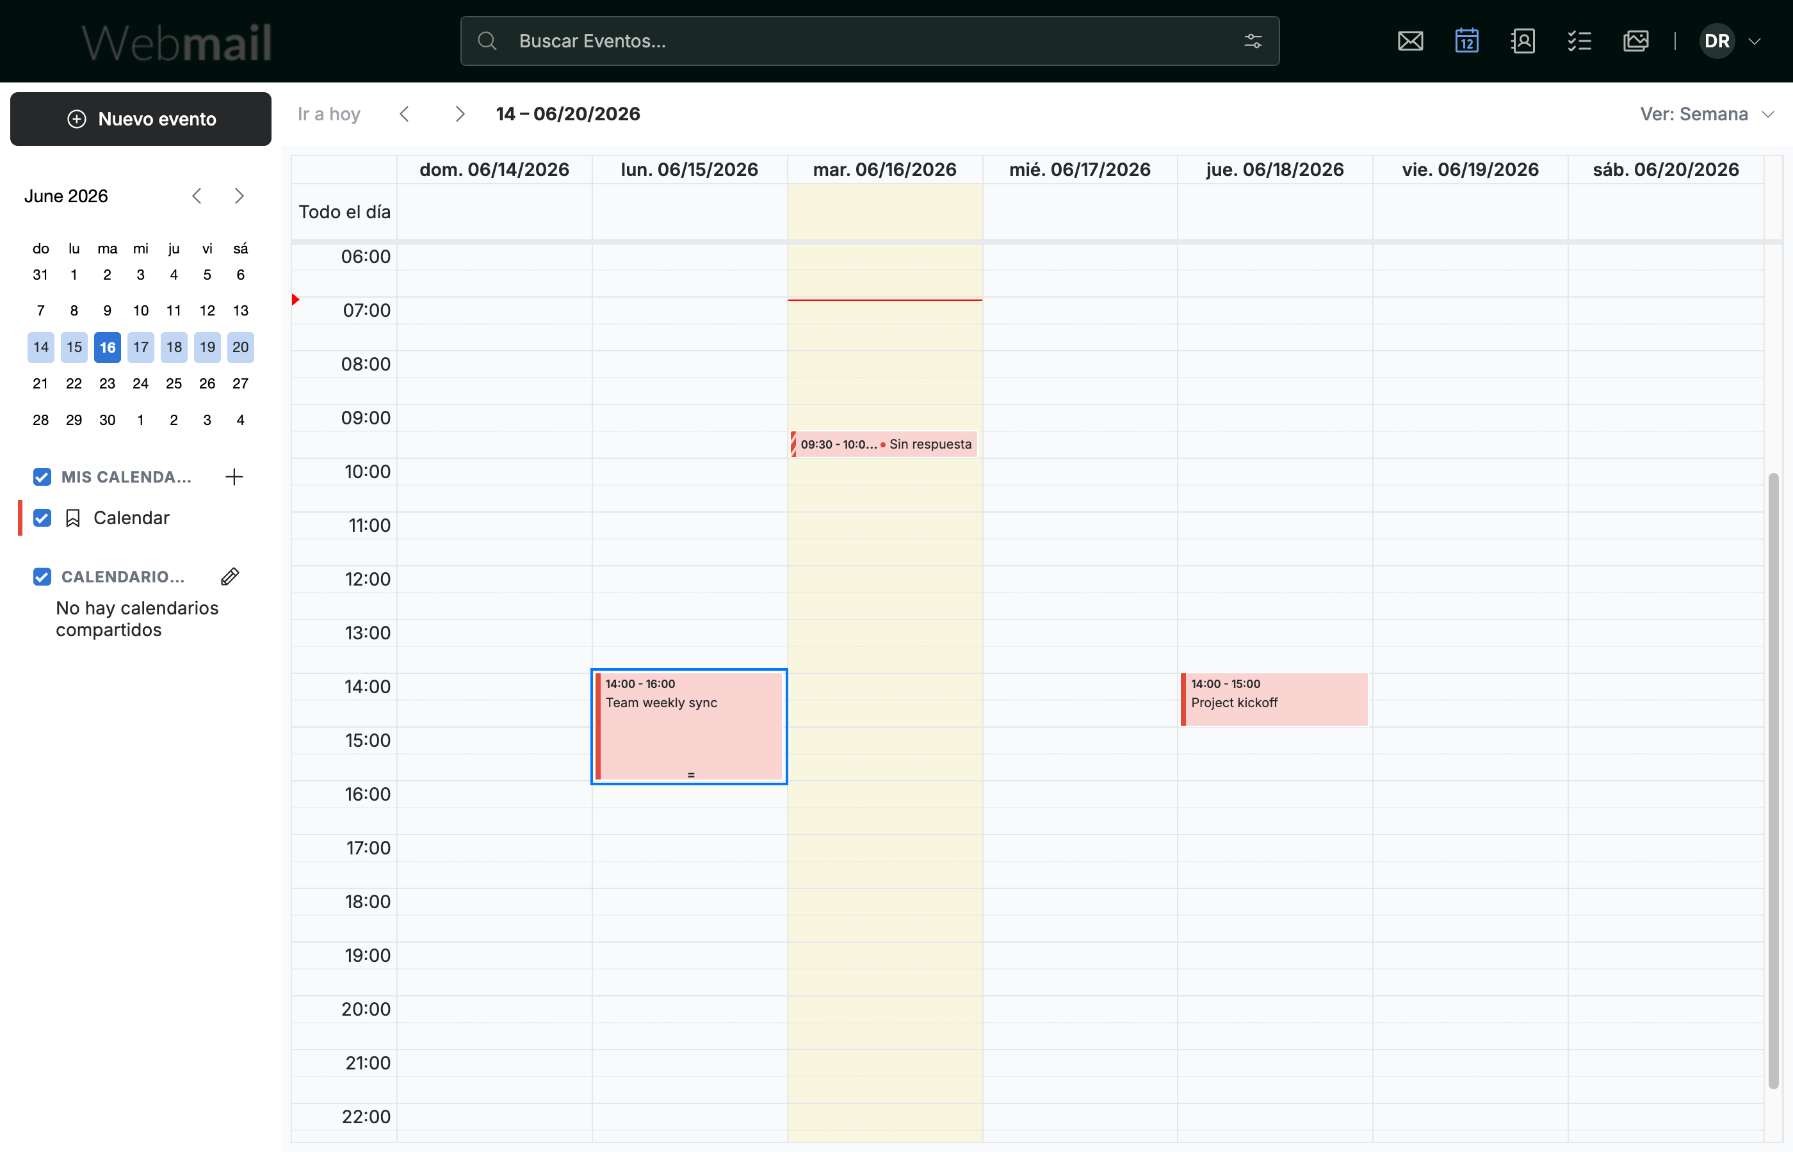
Task: Select day 23 in mini calendar
Action: pyautogui.click(x=107, y=384)
